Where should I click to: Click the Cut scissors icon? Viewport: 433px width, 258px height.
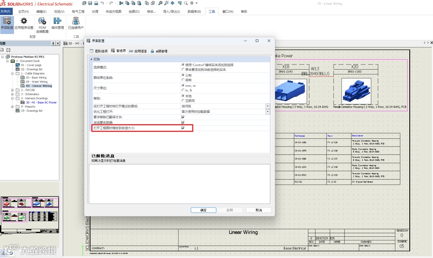click(121, 3)
